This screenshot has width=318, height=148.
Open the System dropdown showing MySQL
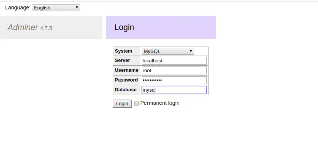168,51
